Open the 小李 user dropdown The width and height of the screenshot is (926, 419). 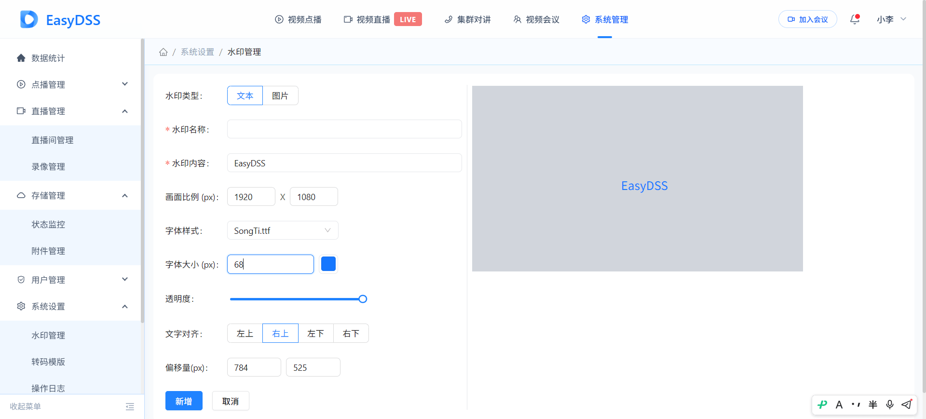pyautogui.click(x=891, y=19)
